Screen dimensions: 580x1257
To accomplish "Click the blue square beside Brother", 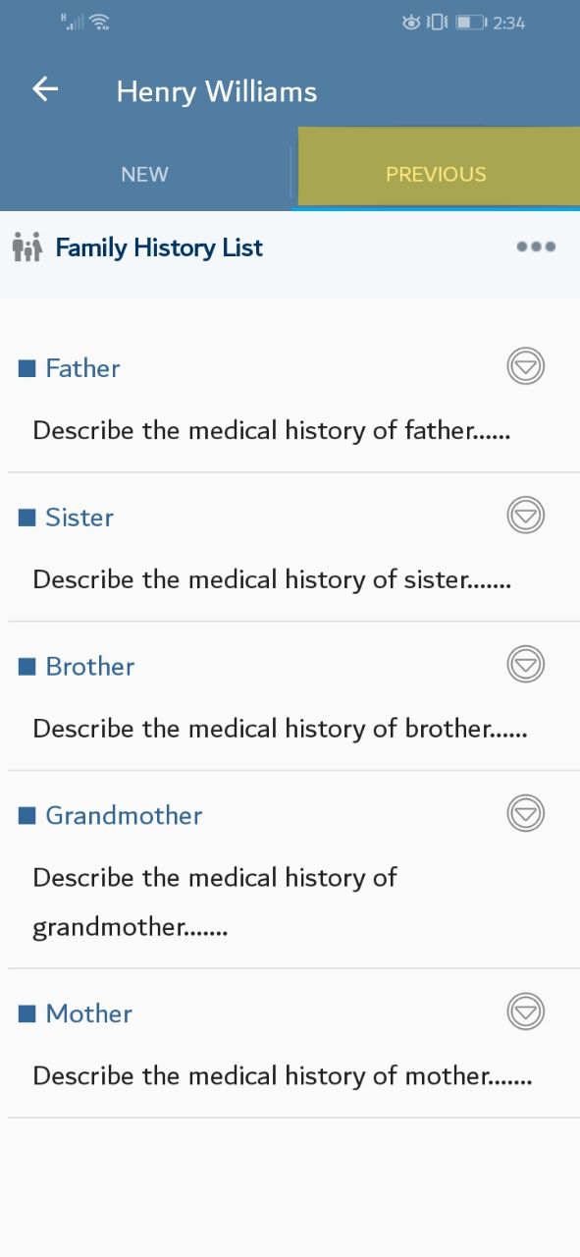I will [x=26, y=667].
